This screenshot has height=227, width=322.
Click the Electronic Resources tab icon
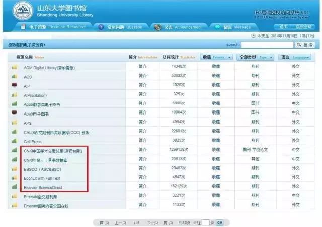[x=24, y=27]
